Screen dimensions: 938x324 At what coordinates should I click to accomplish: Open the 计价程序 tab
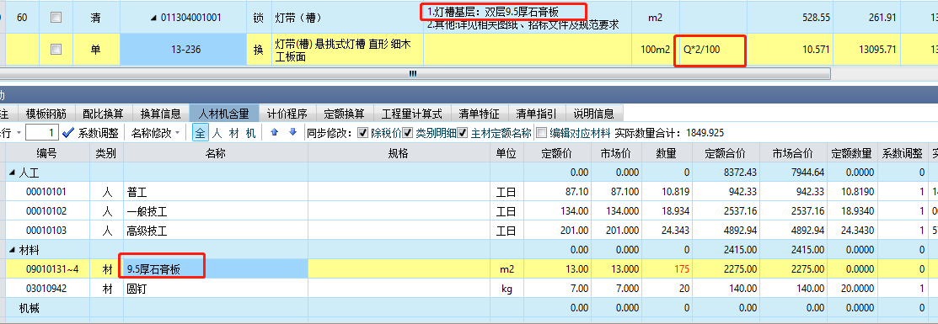tap(287, 114)
